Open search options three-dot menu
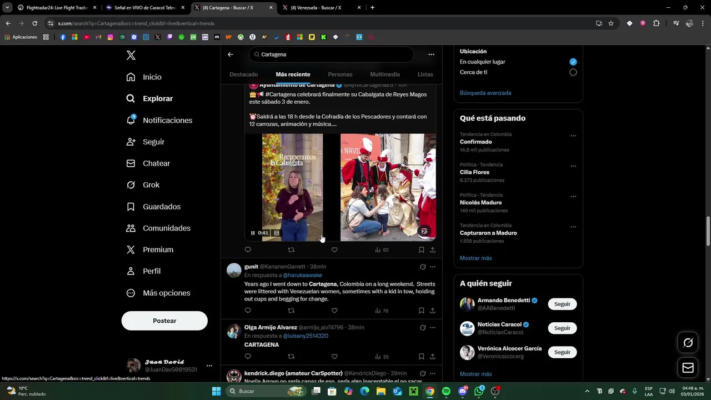Image resolution: width=711 pixels, height=400 pixels. click(431, 54)
